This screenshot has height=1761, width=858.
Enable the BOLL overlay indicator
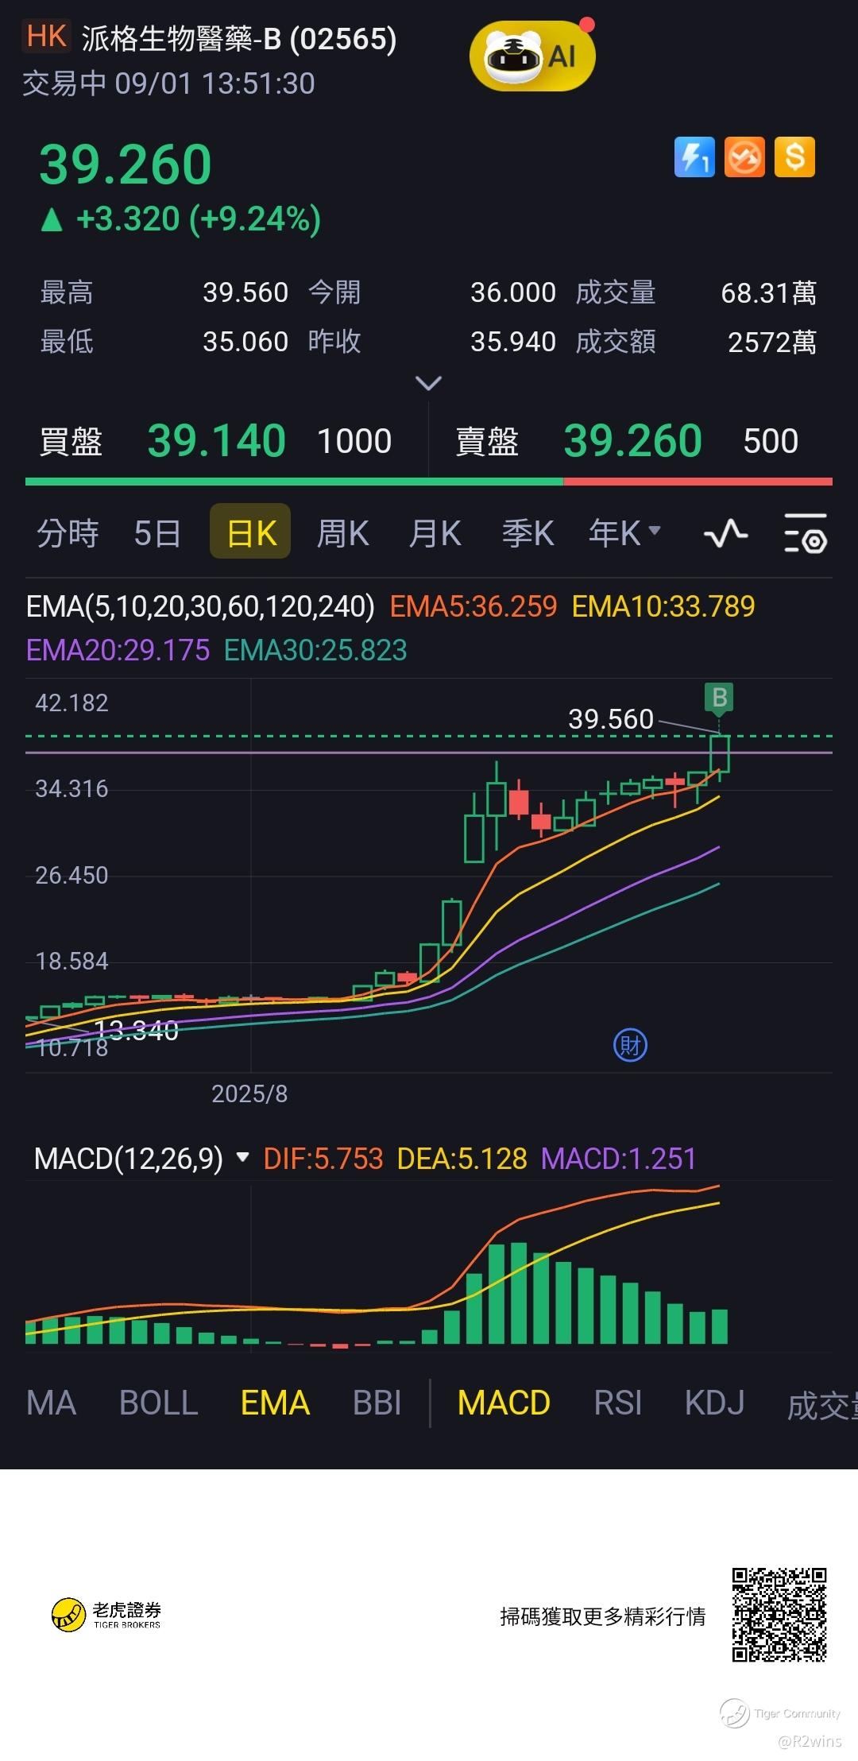(x=158, y=1403)
